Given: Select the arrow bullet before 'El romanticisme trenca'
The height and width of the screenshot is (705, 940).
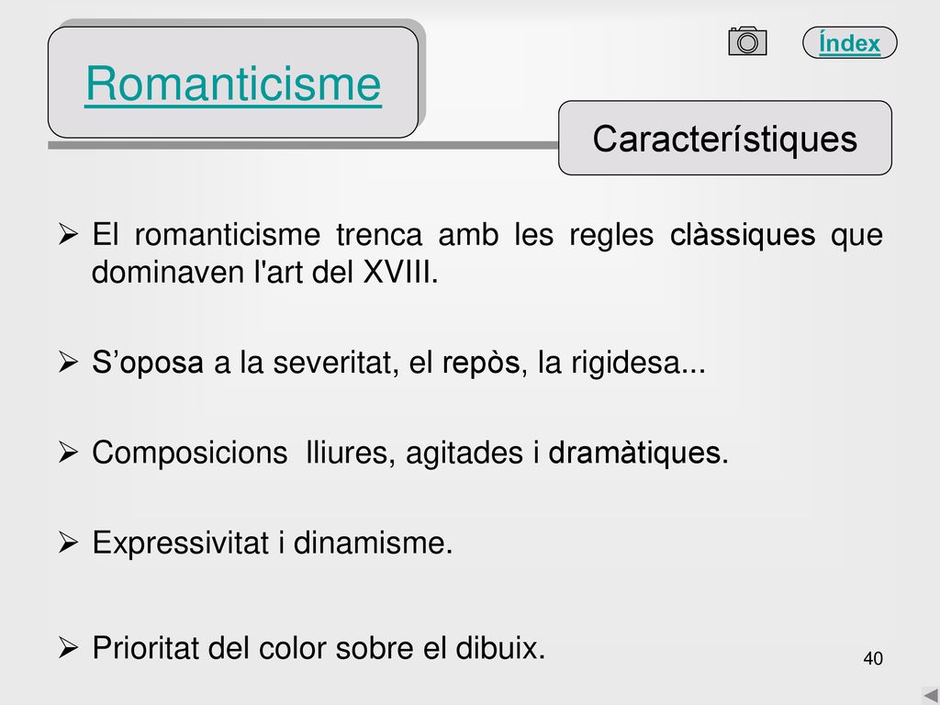Looking at the screenshot, I should (68, 234).
